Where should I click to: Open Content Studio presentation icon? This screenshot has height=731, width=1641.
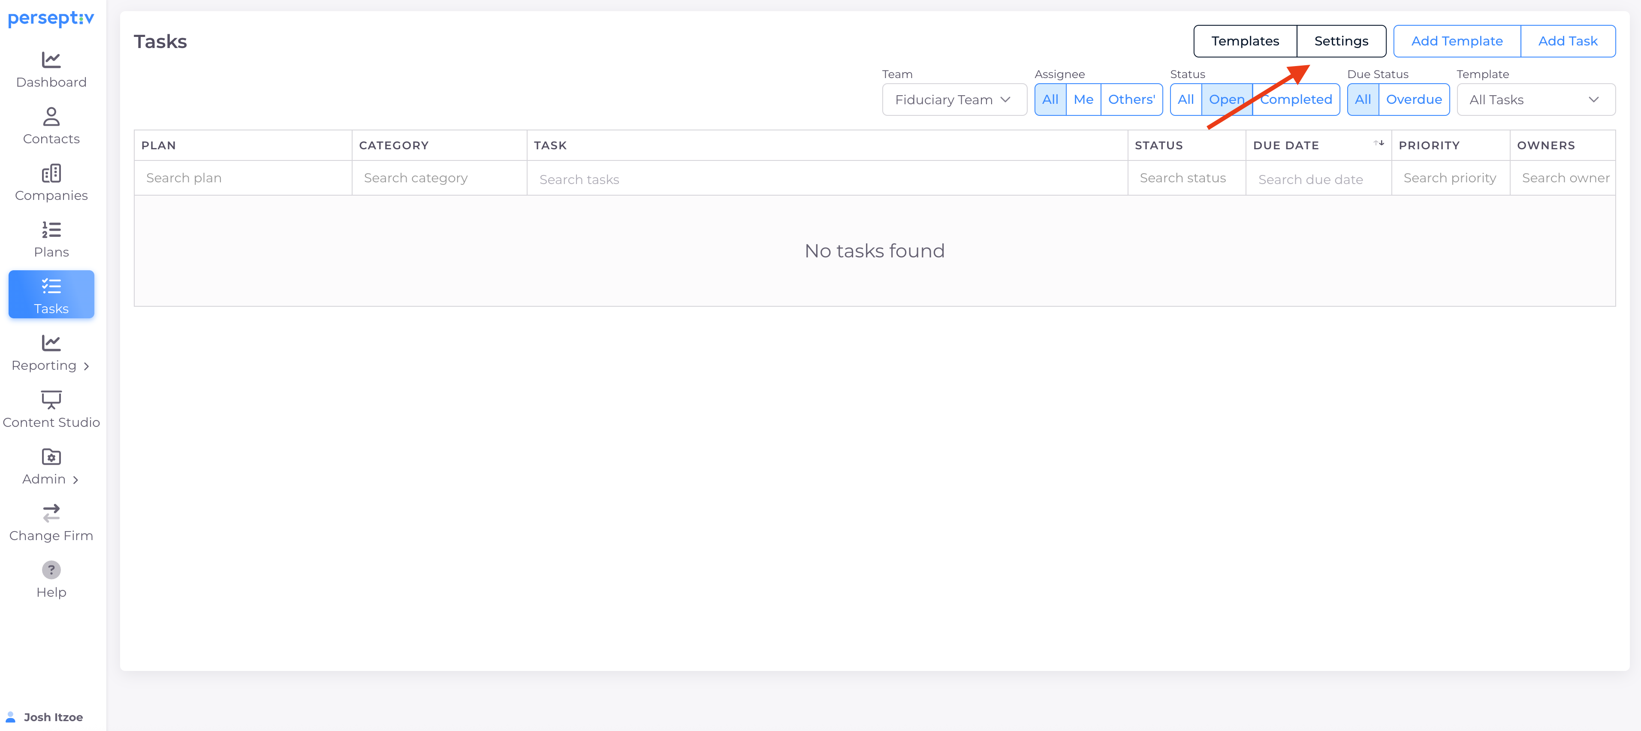click(51, 399)
